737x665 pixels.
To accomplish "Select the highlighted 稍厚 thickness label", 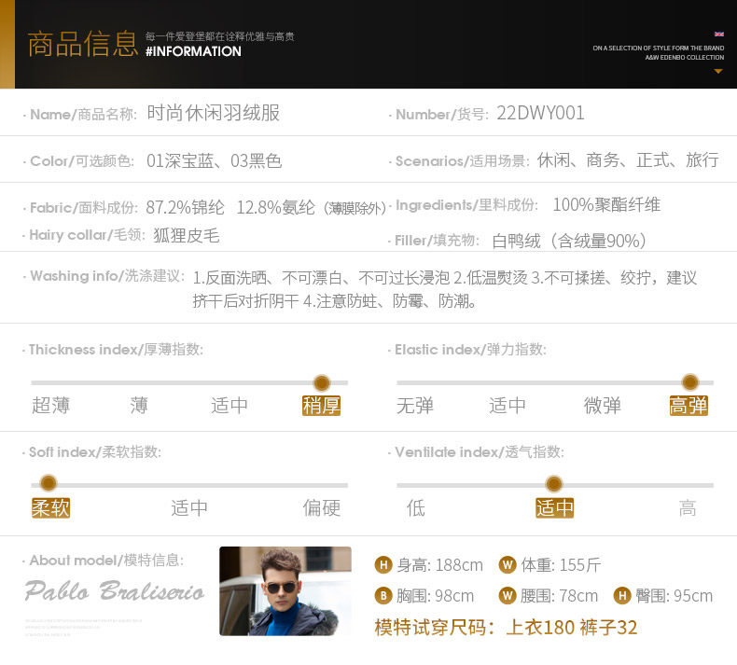I will [x=321, y=406].
